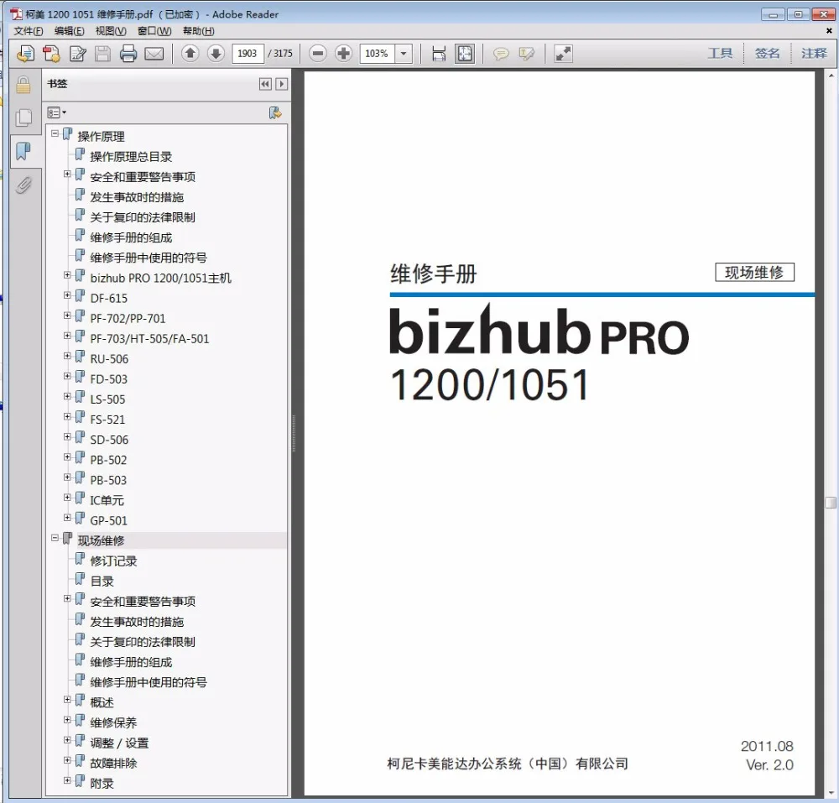Select 操作原理总目录 bookmark

click(x=131, y=157)
